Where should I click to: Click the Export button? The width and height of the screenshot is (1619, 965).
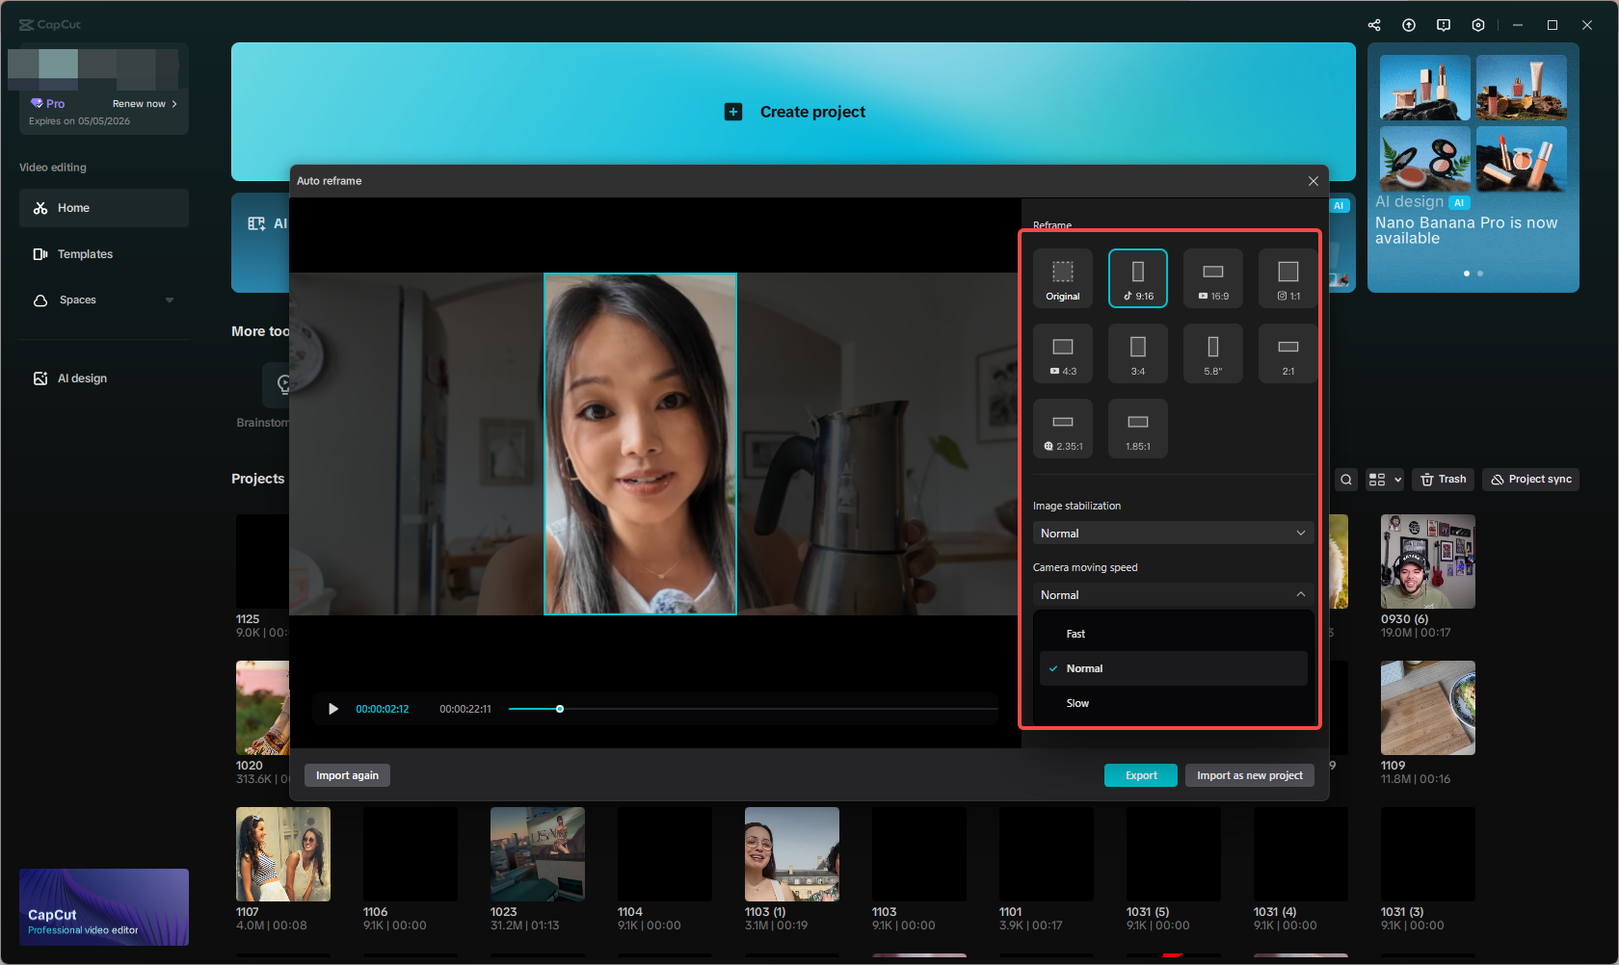point(1140,775)
